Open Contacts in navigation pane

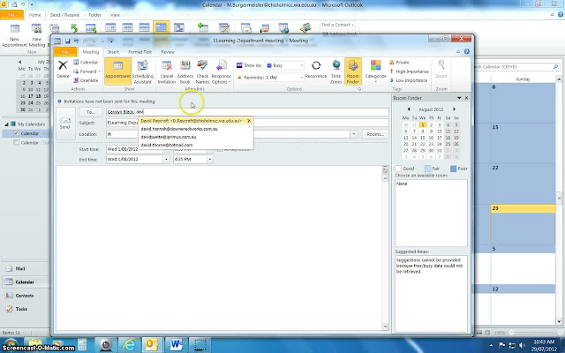26,296
